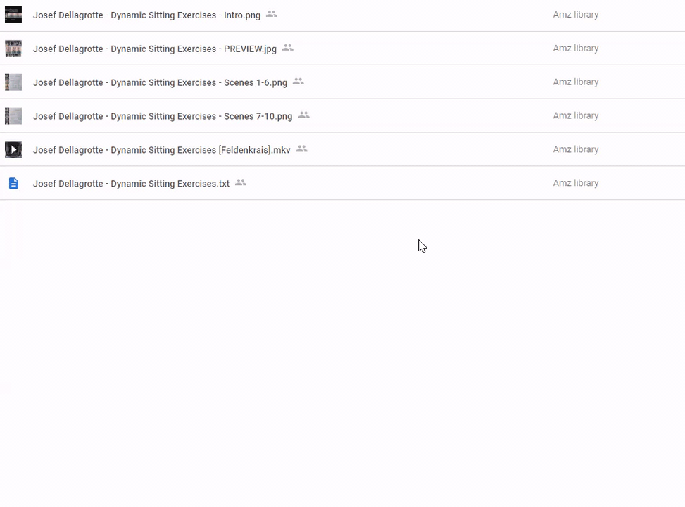Click the Feldenkrais.mkv video play icon

point(13,149)
